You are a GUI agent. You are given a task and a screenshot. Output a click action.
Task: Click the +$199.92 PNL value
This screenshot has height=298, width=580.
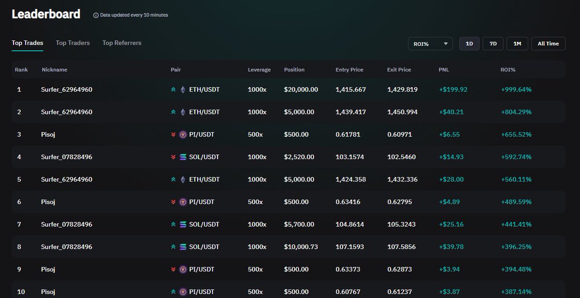[x=453, y=90]
